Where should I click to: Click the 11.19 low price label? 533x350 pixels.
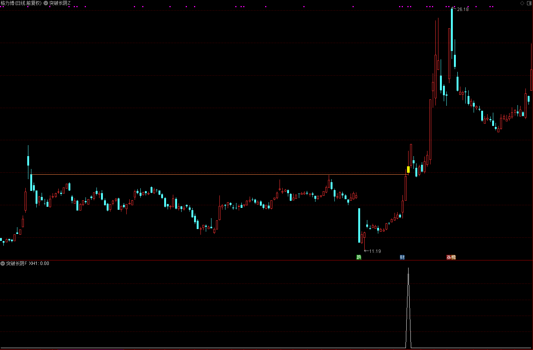pos(375,251)
